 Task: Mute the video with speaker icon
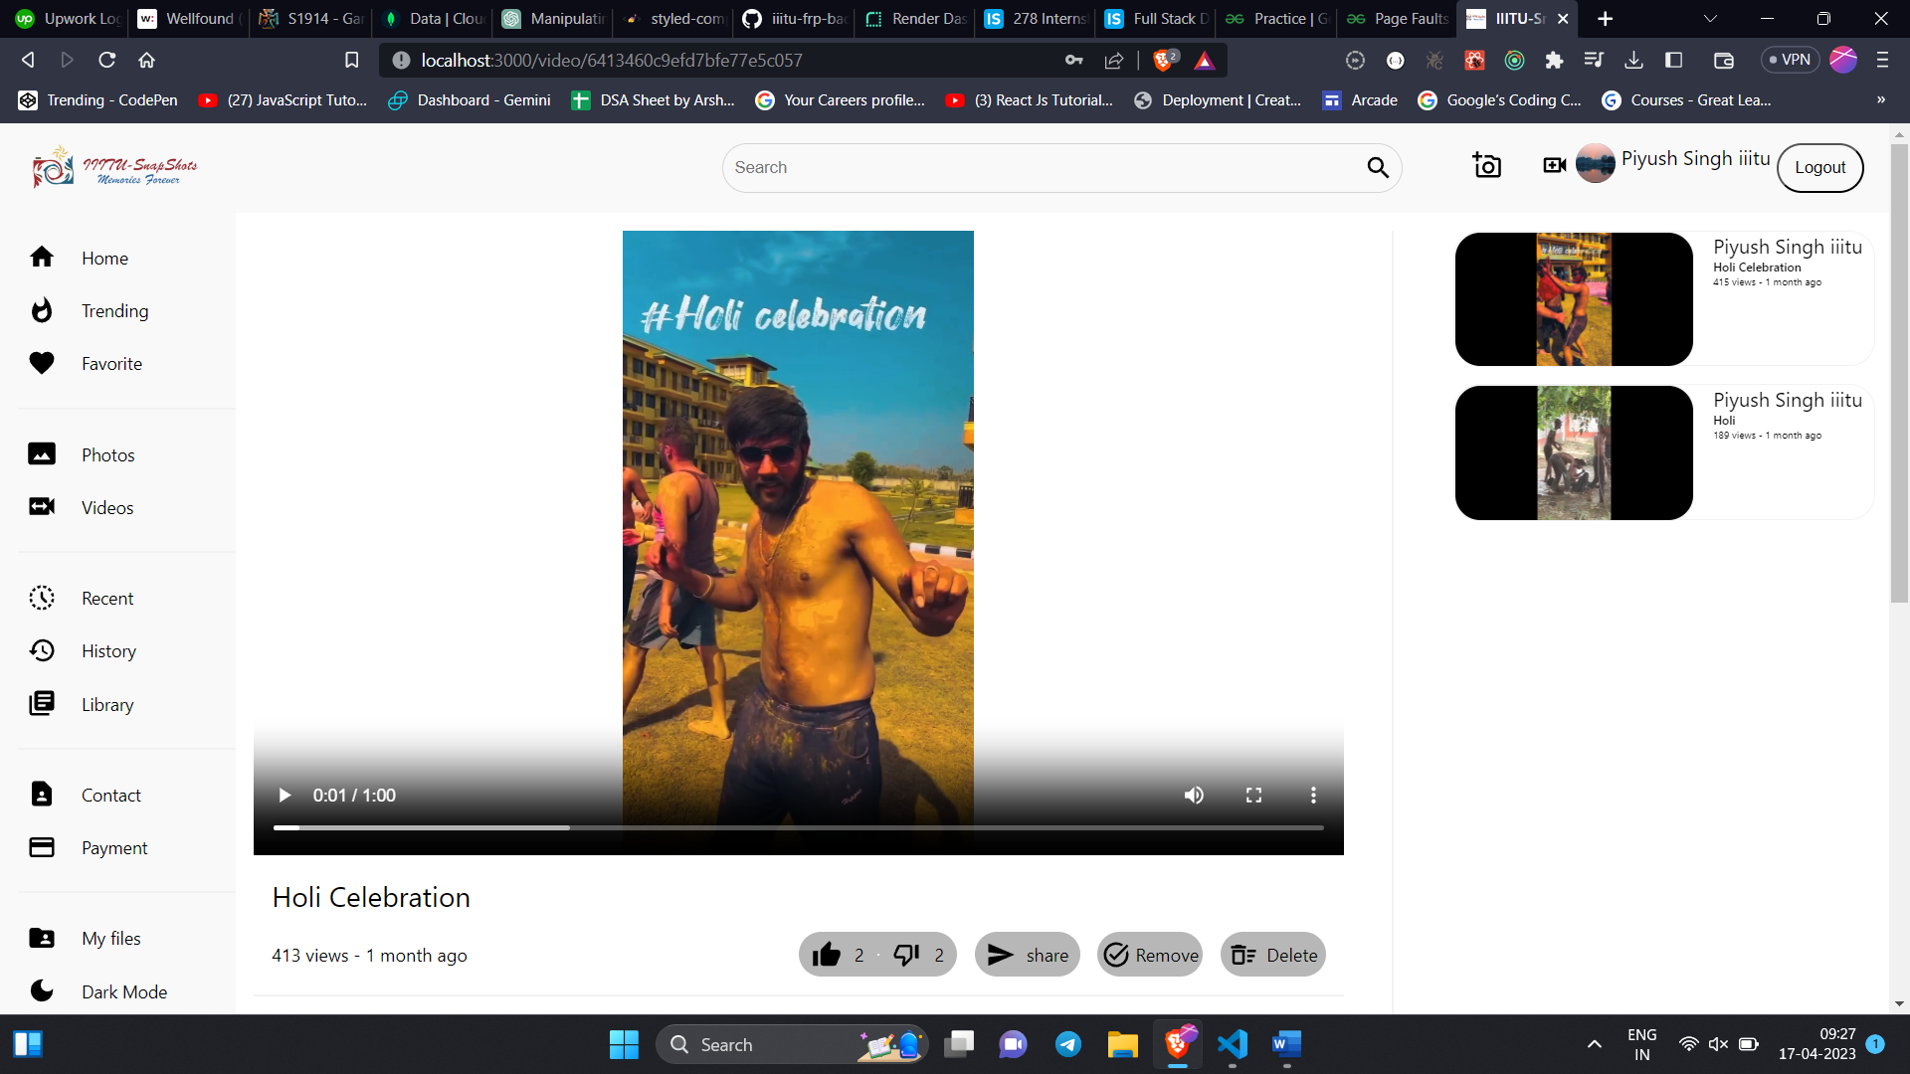point(1194,795)
